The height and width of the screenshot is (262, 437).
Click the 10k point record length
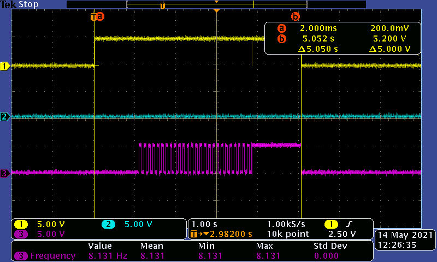point(288,234)
